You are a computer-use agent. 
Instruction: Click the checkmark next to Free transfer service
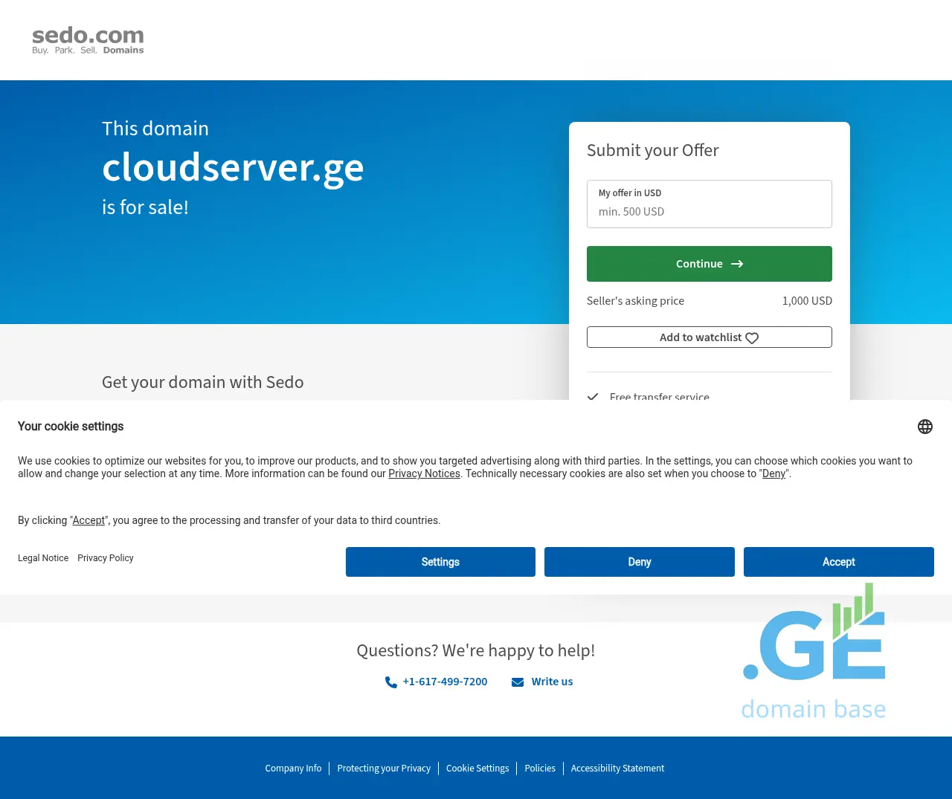pos(593,396)
